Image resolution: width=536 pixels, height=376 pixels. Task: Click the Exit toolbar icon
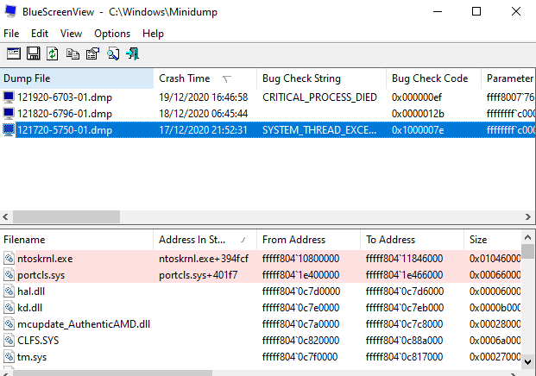pos(133,54)
